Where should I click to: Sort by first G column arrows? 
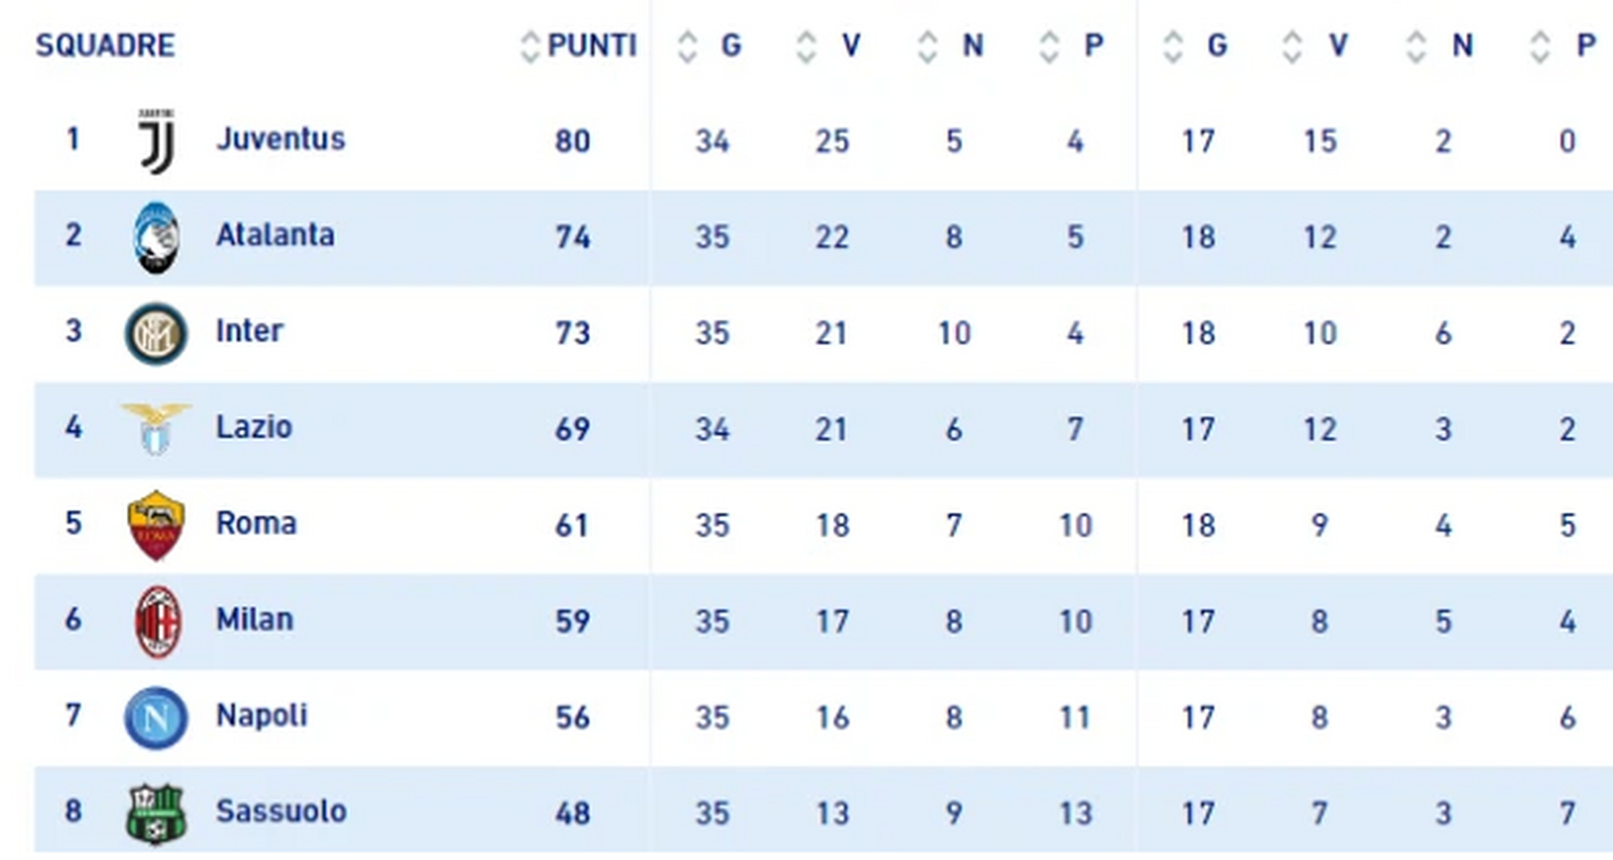click(687, 47)
